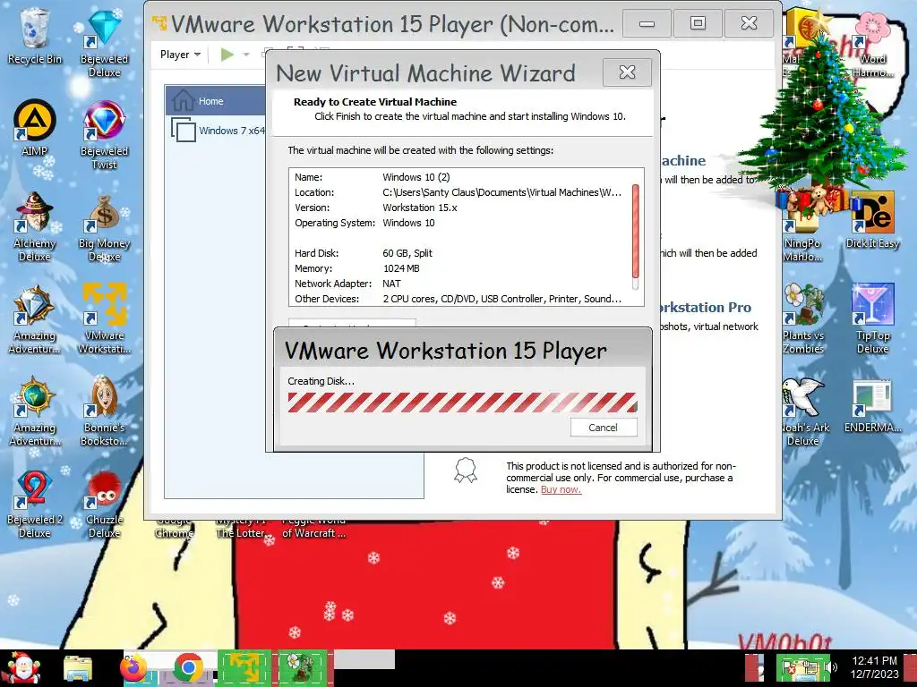Maximize the VMware Workstation Player window
This screenshot has width=917, height=687.
tap(698, 23)
